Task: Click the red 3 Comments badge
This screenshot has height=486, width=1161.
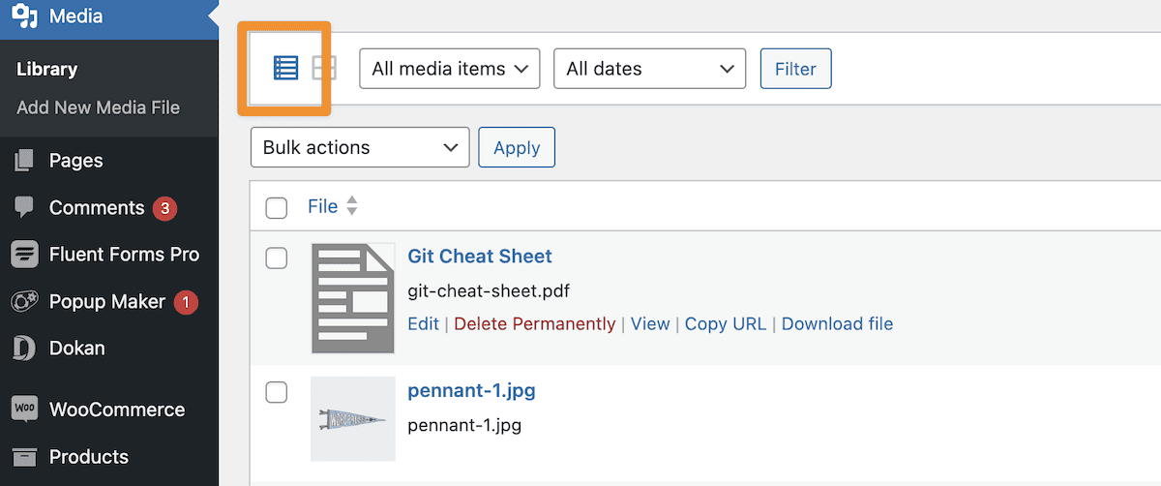Action: (164, 208)
